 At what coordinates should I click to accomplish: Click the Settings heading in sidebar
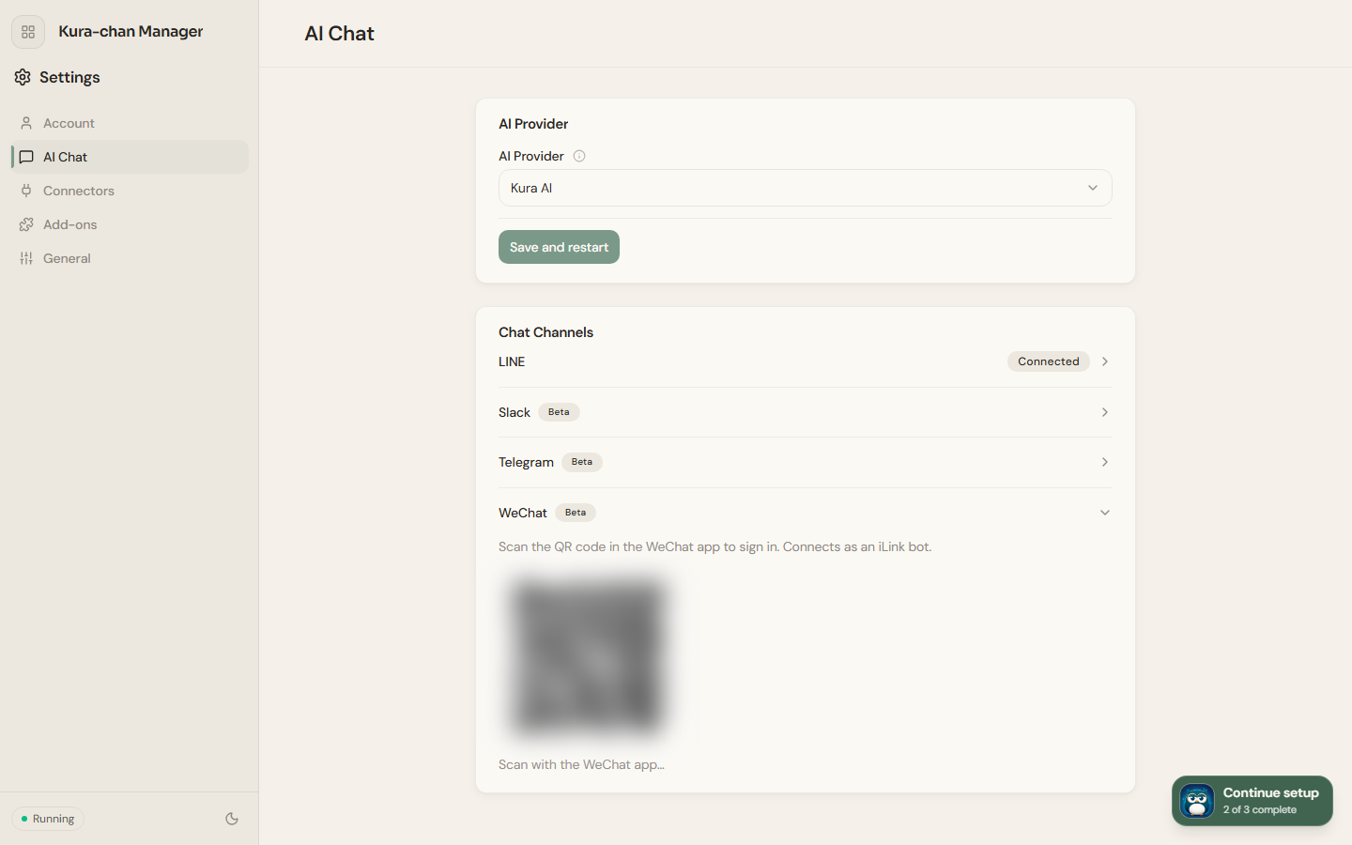69,77
